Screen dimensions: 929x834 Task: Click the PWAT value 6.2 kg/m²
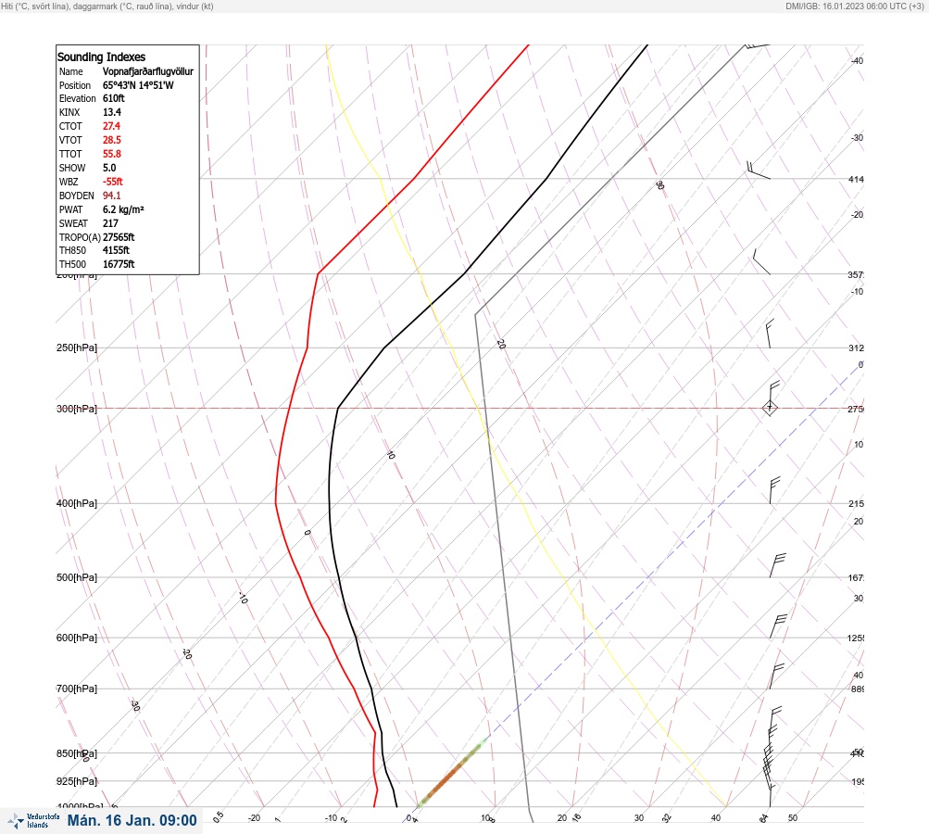coord(123,209)
